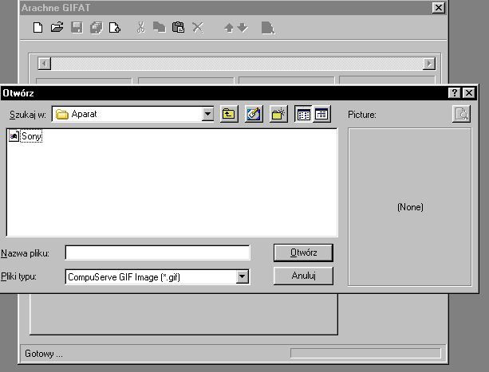Go up one folder level
The height and width of the screenshot is (372, 489).
pos(229,114)
